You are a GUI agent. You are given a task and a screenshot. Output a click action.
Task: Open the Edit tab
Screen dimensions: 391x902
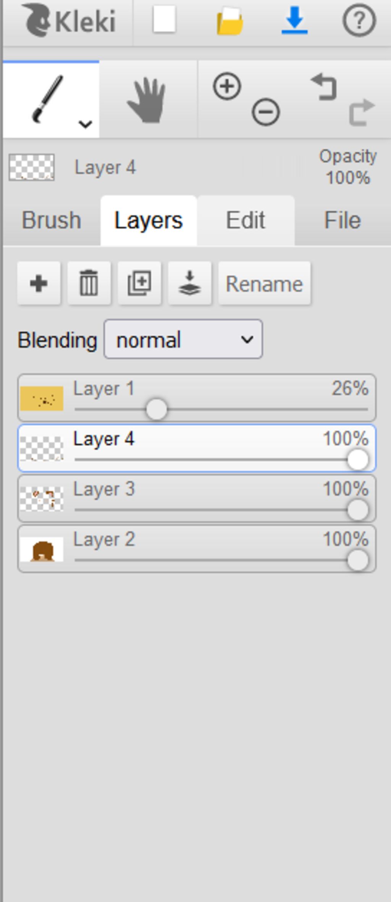[x=246, y=220]
